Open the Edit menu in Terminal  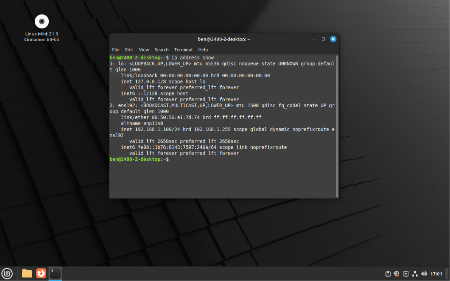click(129, 50)
